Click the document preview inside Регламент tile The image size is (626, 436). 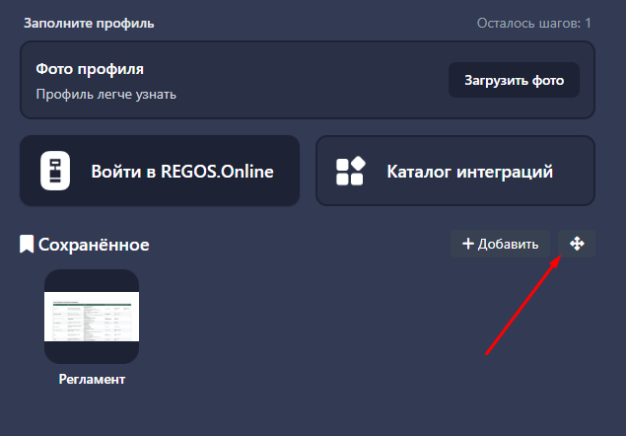click(x=92, y=316)
